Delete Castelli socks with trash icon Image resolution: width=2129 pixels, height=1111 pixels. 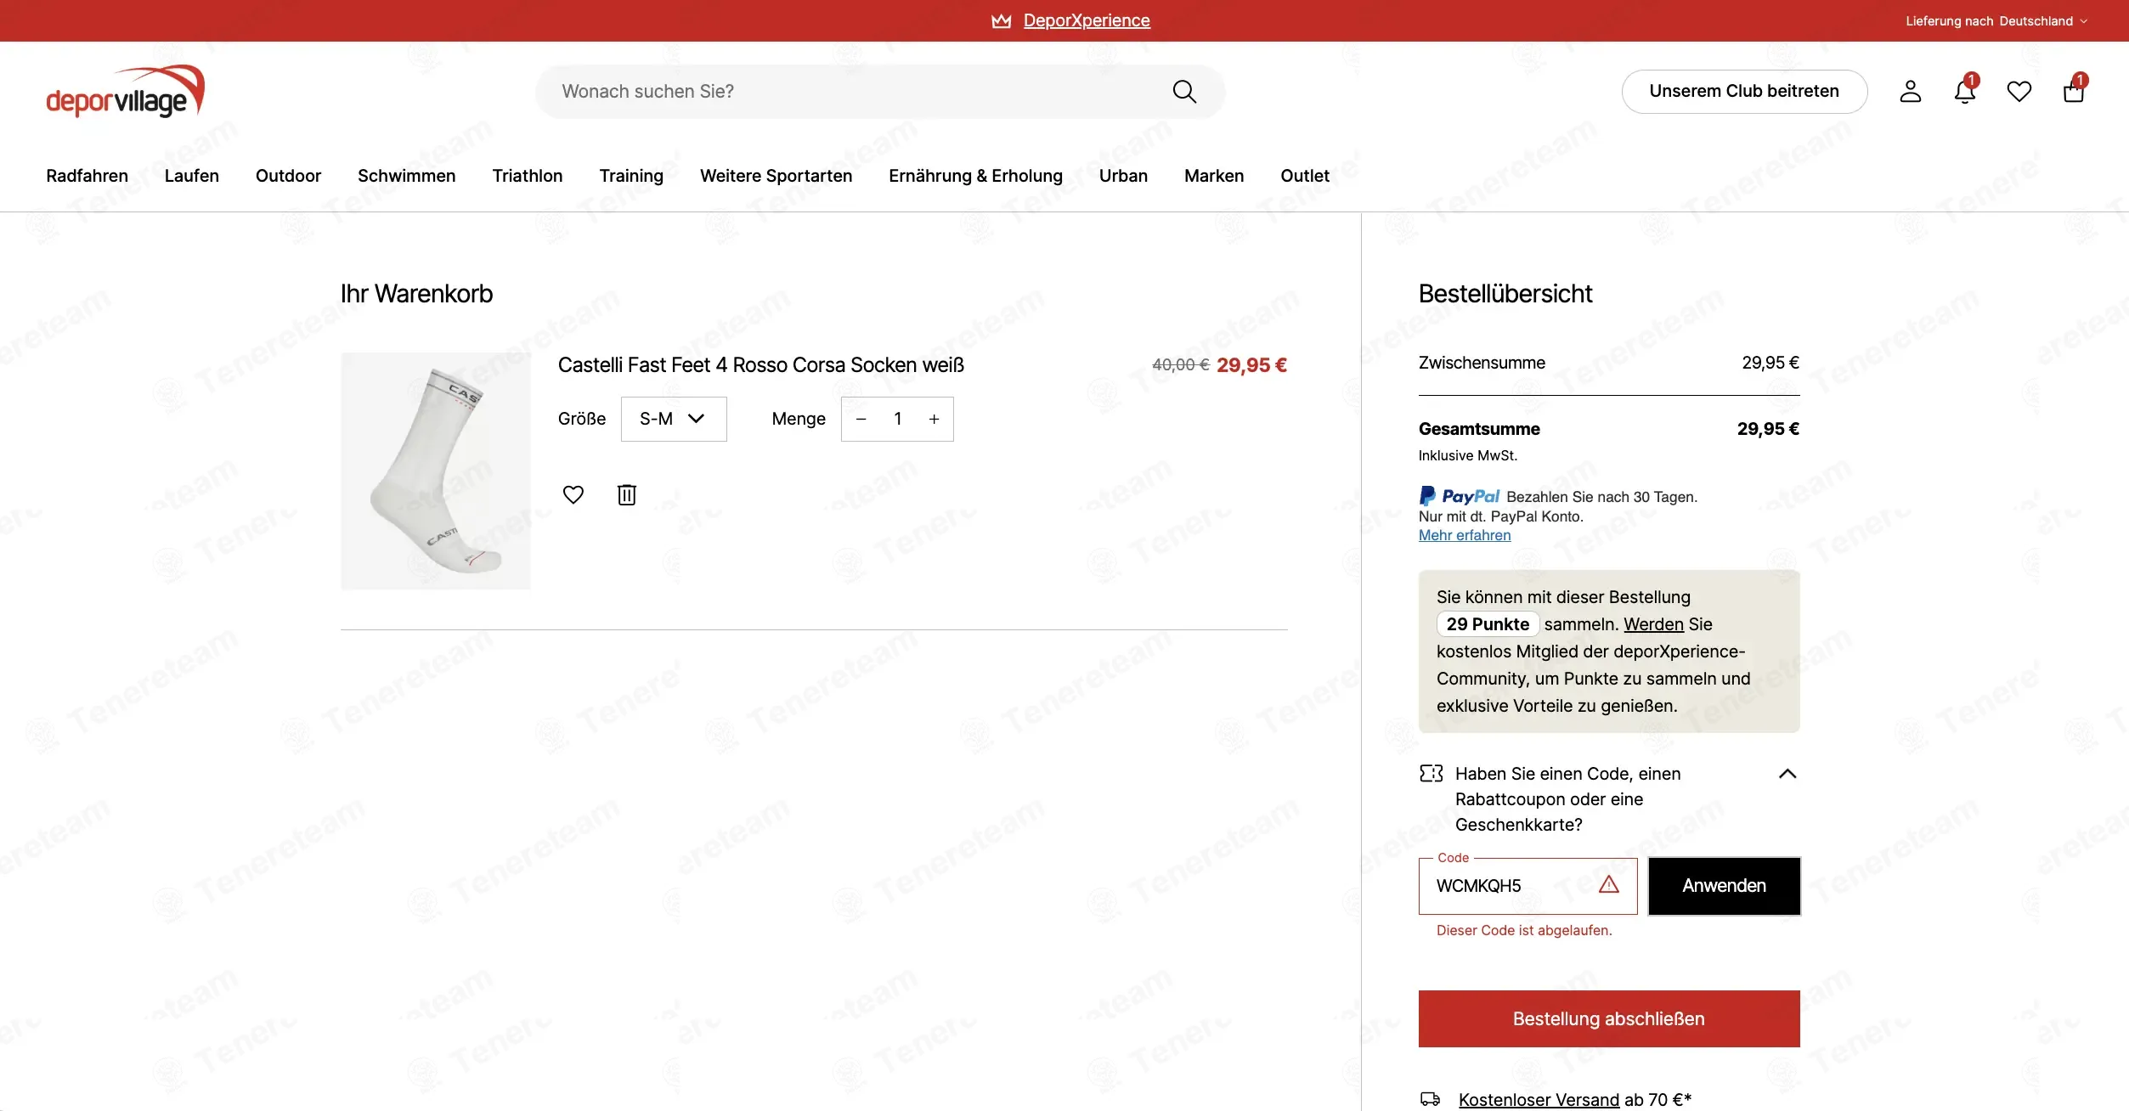pos(627,494)
